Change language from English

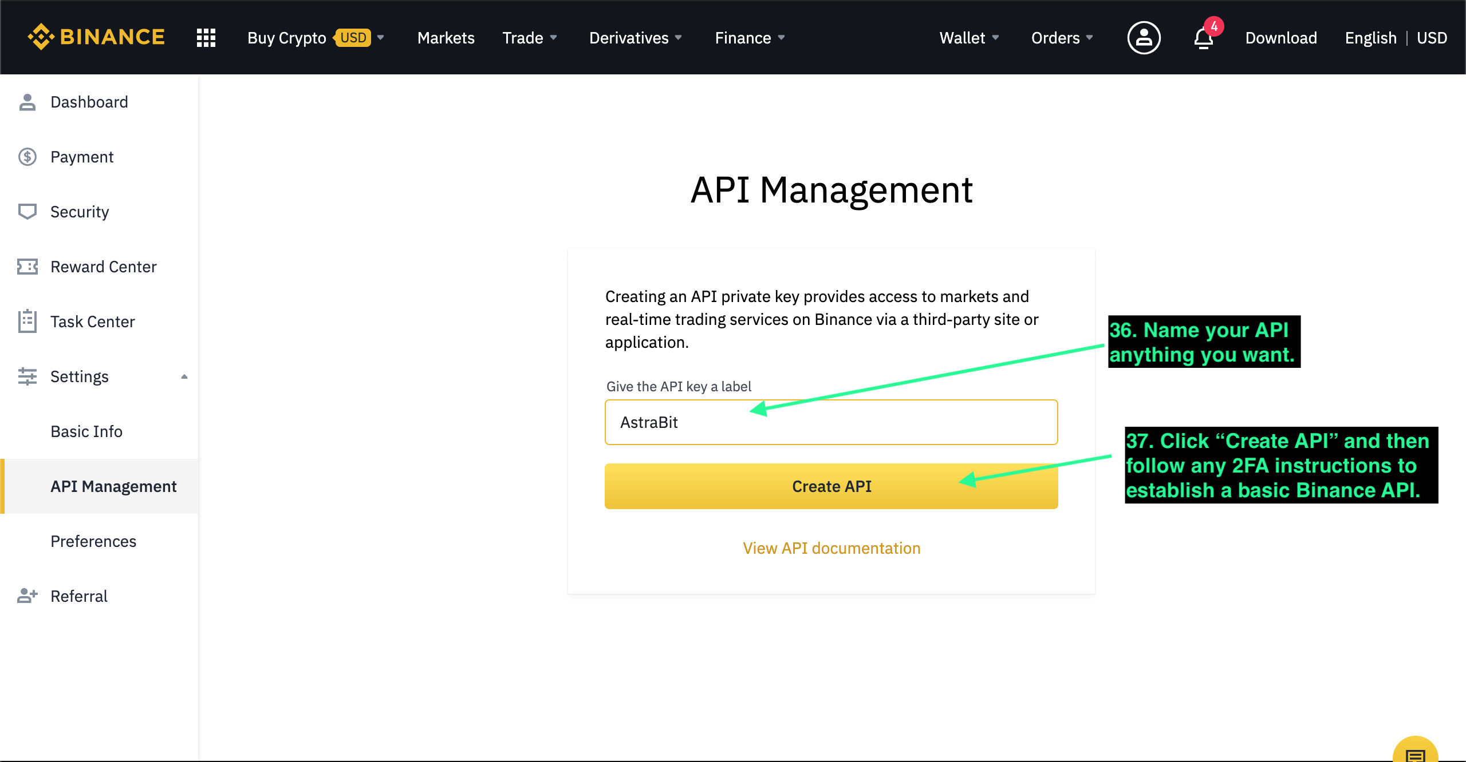tap(1370, 38)
